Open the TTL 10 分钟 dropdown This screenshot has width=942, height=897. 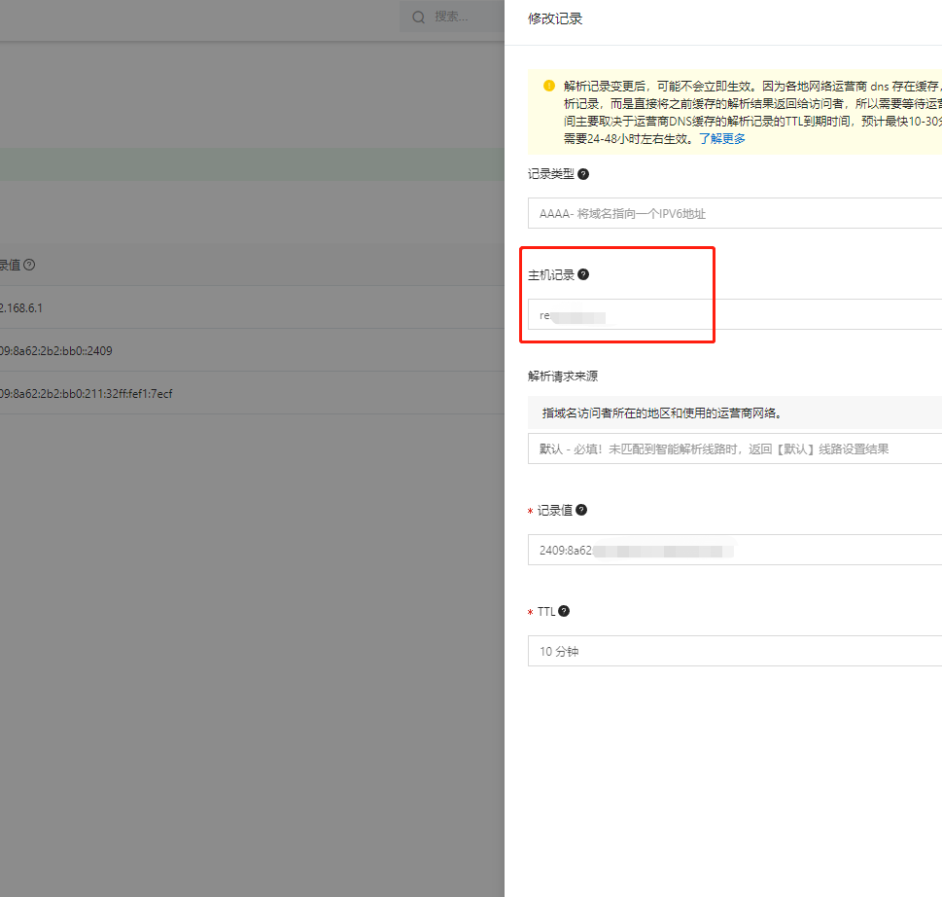pyautogui.click(x=735, y=651)
